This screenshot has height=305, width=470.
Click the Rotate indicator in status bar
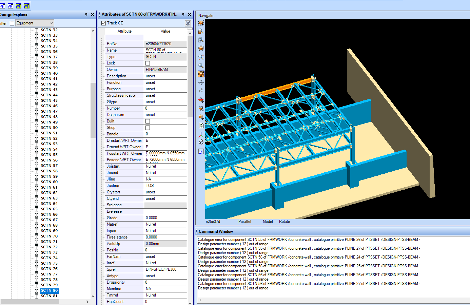coord(285,221)
